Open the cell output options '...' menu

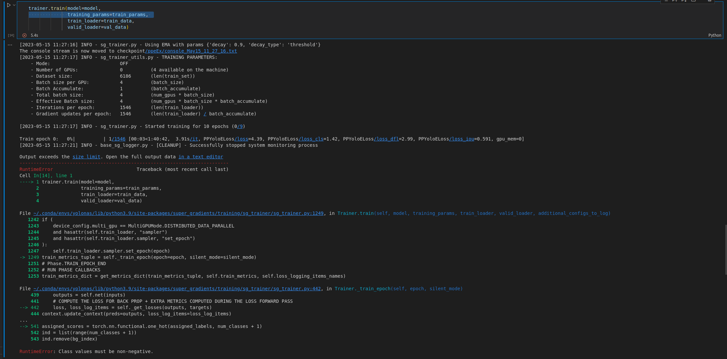click(10, 44)
